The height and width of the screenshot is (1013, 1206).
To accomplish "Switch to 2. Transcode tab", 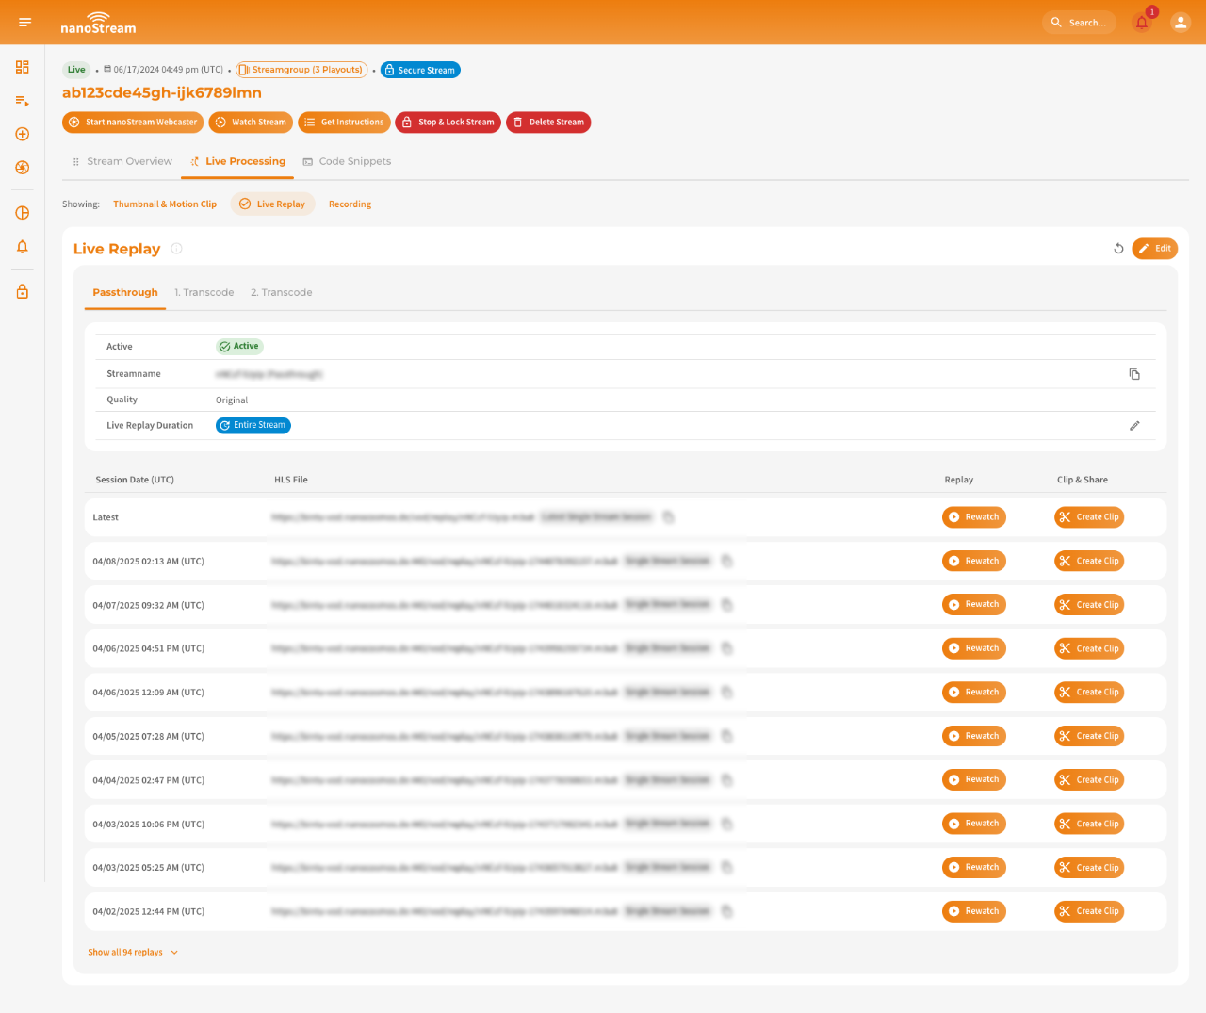I will [x=282, y=292].
